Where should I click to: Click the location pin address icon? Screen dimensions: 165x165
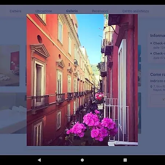[151, 87]
